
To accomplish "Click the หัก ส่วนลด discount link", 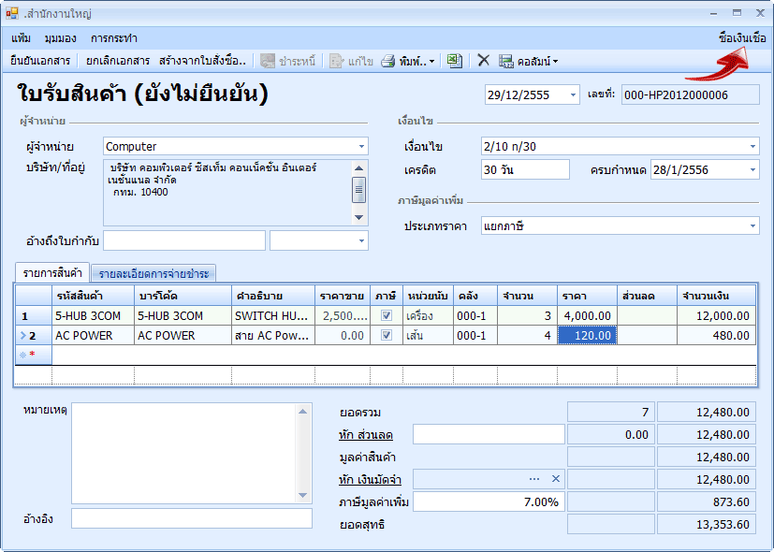I will [365, 435].
